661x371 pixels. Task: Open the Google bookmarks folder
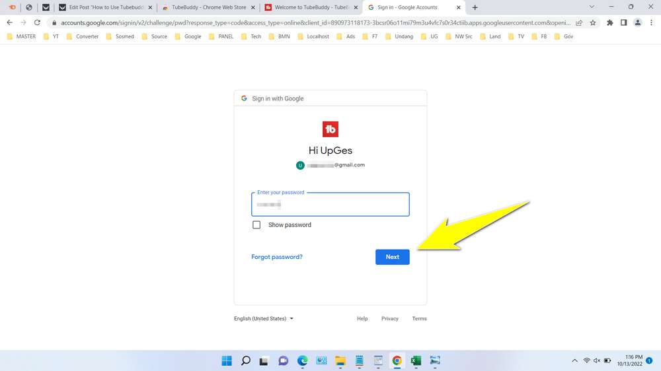coord(188,36)
